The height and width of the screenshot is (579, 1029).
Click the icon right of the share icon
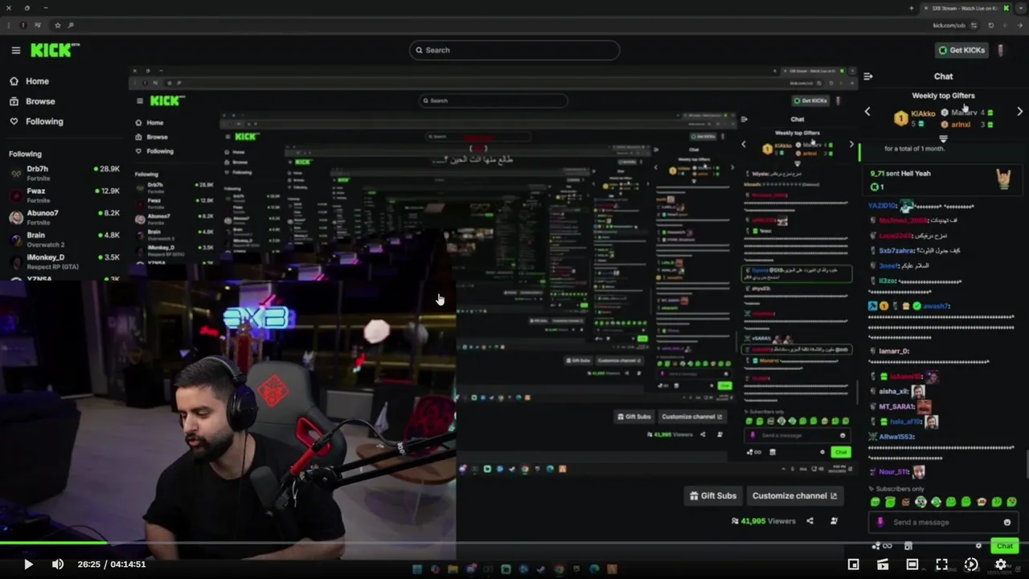pyautogui.click(x=834, y=521)
